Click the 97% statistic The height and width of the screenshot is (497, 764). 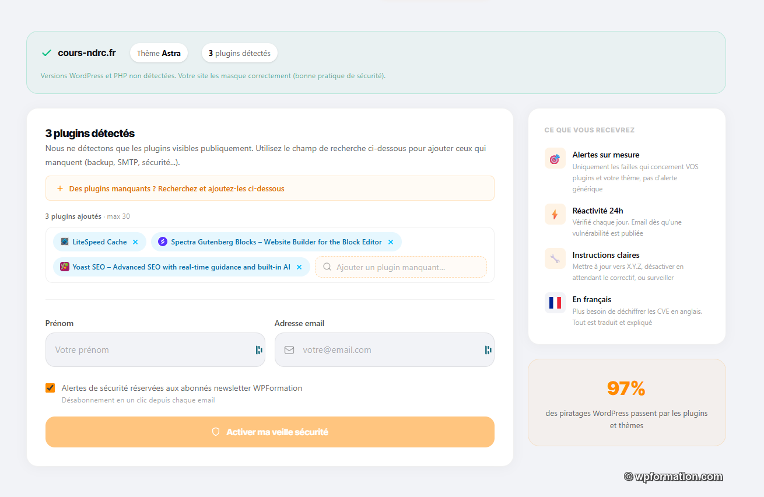[x=626, y=388]
